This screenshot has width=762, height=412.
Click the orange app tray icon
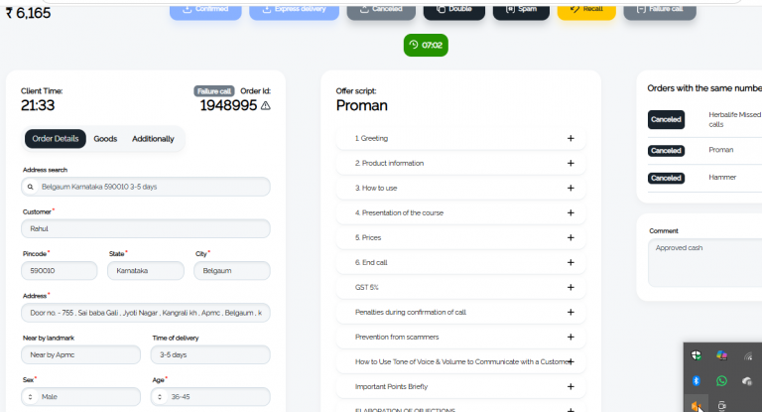coord(696,406)
